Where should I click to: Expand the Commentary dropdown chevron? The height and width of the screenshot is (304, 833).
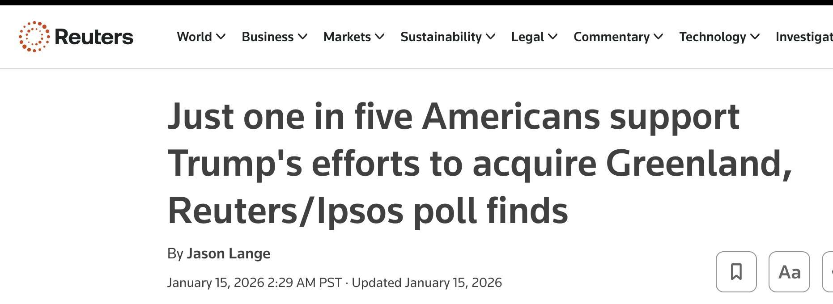point(657,37)
